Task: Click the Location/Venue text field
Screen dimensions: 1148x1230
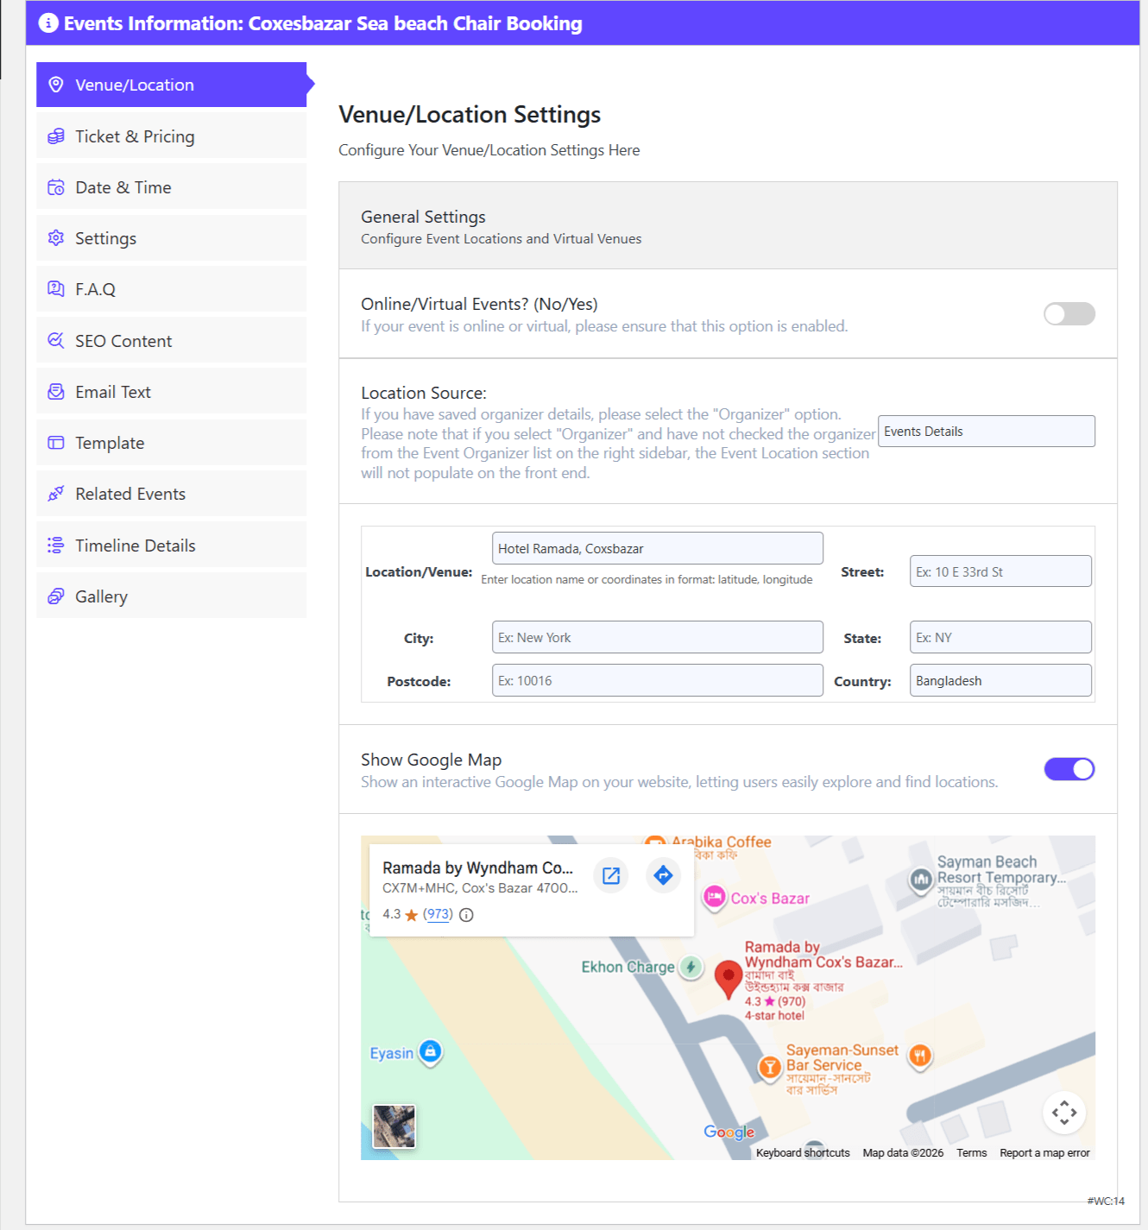Action: pos(657,549)
